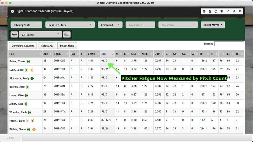The width and height of the screenshot is (253, 142).
Task: Click DUR value 89|17/0 for Farrell
Action: 106,120
